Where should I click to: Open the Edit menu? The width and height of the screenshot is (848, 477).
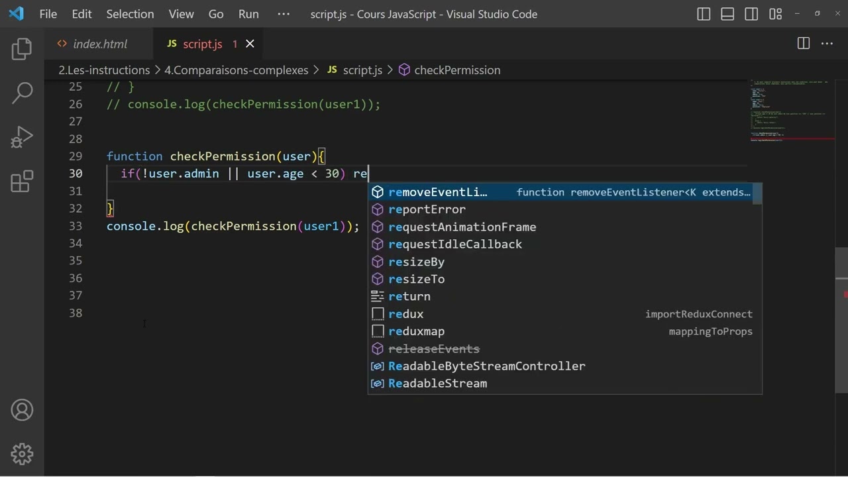coord(81,14)
